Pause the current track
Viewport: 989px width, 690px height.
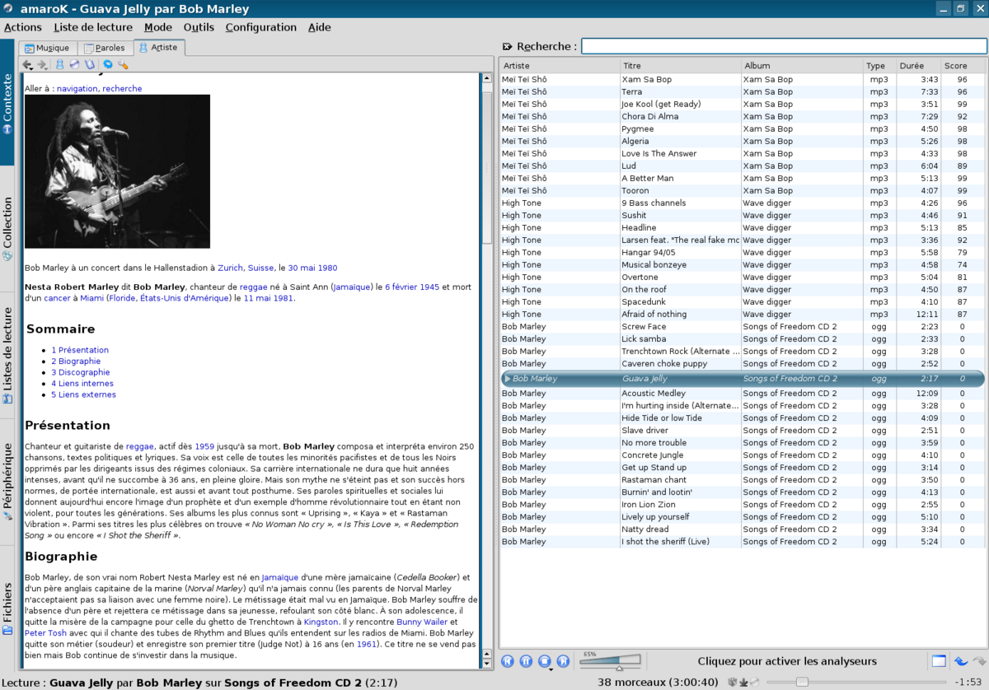click(x=526, y=661)
